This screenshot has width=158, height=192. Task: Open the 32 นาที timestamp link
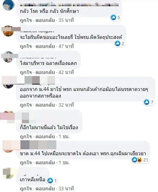(x=66, y=105)
